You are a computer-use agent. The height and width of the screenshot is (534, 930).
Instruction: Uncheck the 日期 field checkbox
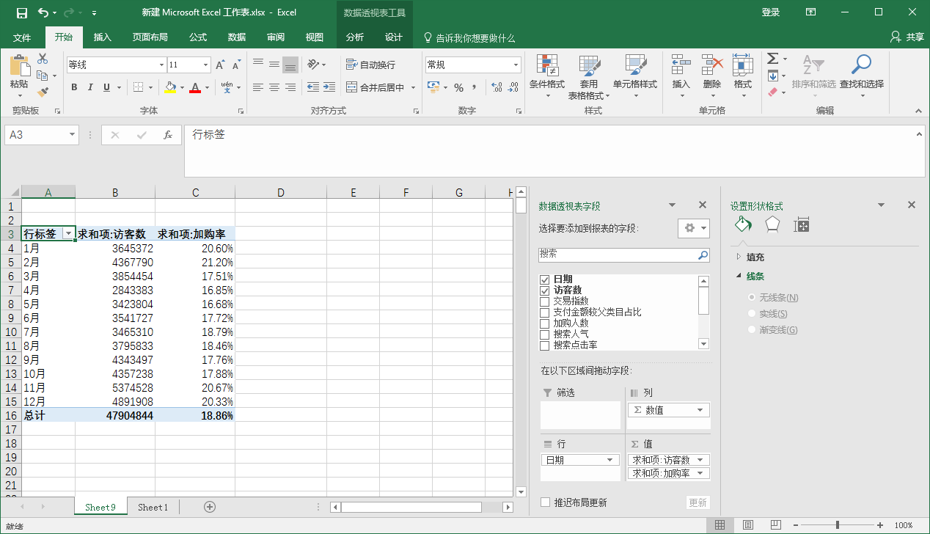click(x=544, y=279)
